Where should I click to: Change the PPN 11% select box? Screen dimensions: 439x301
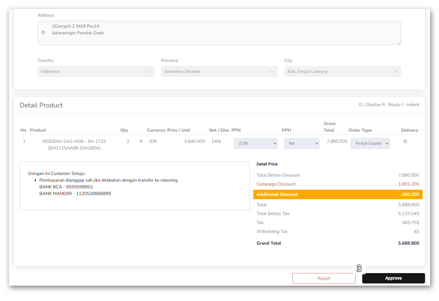[256, 143]
